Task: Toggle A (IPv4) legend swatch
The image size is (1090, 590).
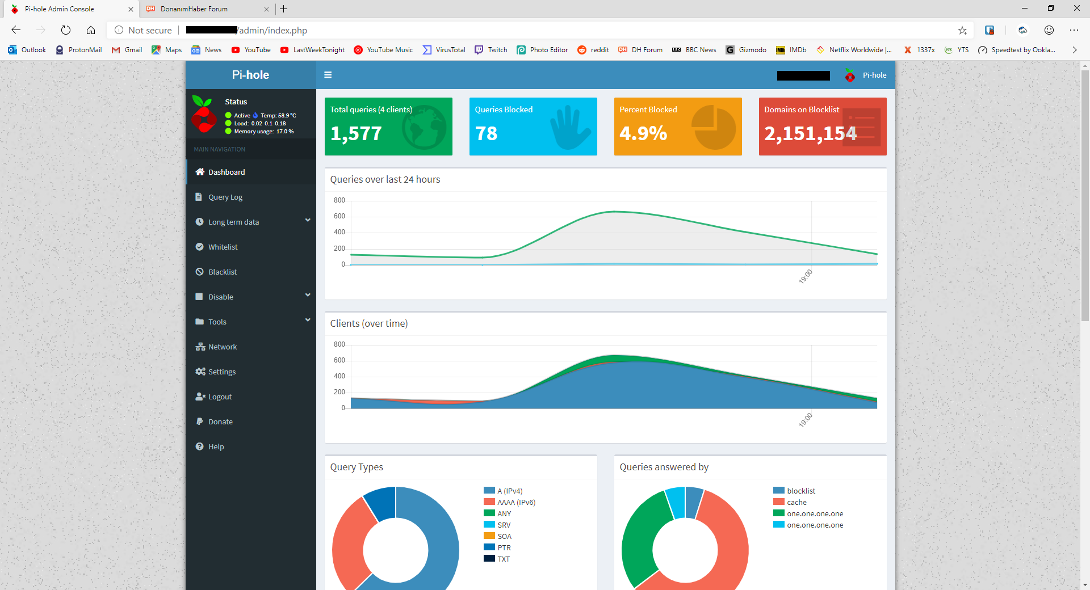Action: tap(489, 491)
